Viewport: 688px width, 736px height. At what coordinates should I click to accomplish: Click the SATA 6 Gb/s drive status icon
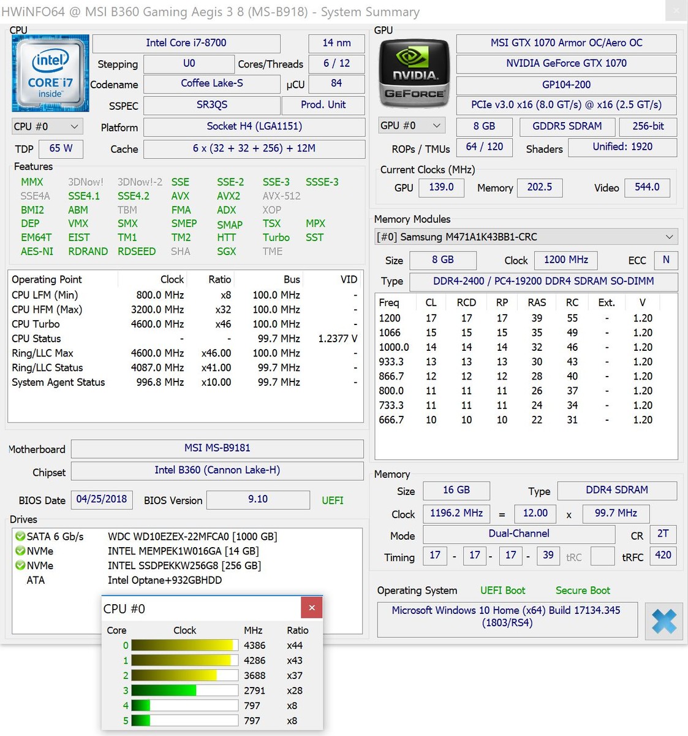click(21, 537)
